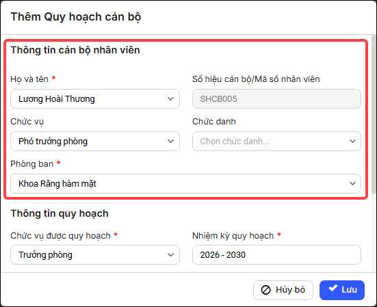Click the Thông tin quy hoạch section heading
Image resolution: width=377 pixels, height=307 pixels.
(x=60, y=213)
